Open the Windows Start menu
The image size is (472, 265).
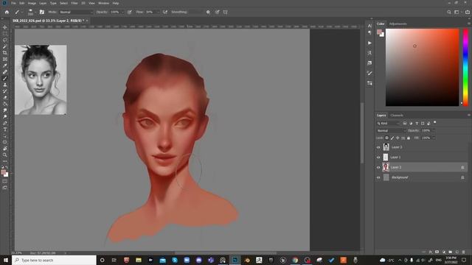coord(5,260)
